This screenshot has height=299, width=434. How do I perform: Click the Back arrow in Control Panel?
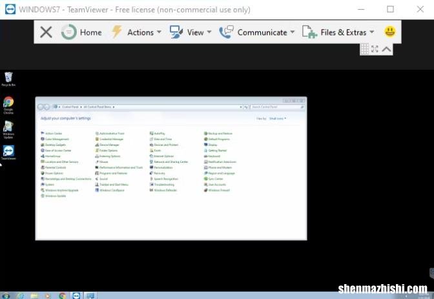tap(41, 107)
